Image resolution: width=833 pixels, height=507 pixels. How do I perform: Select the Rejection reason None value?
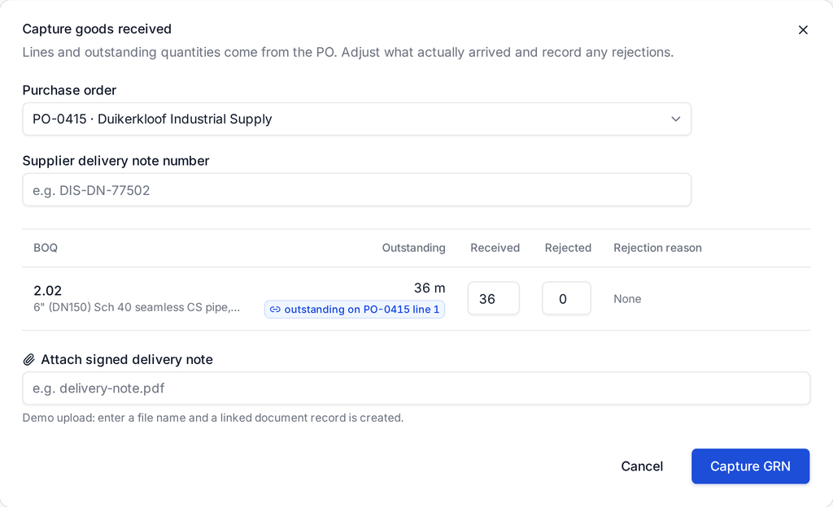pyautogui.click(x=627, y=299)
